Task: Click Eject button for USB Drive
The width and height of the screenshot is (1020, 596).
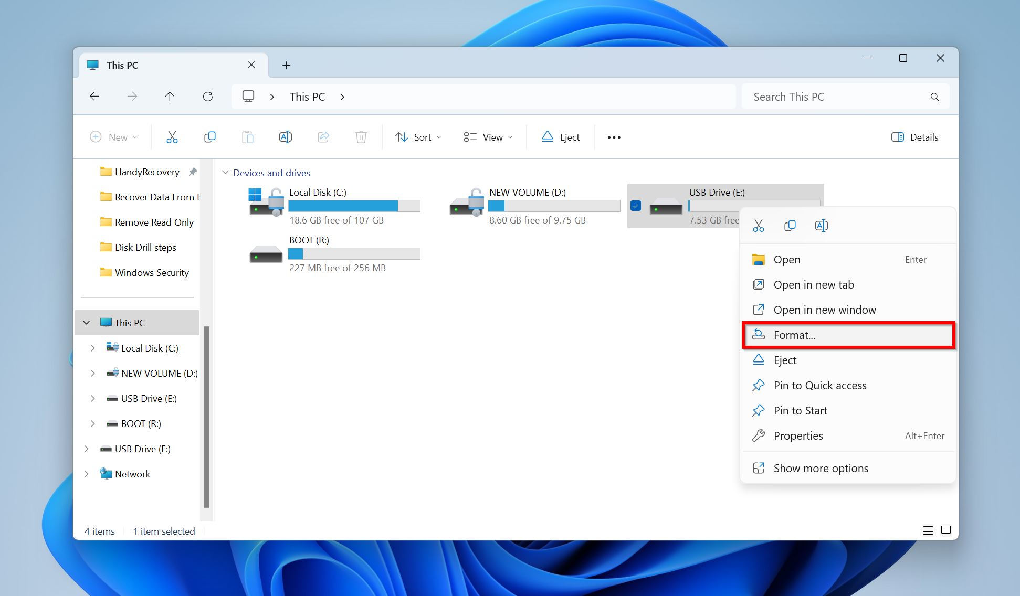Action: [x=785, y=360]
